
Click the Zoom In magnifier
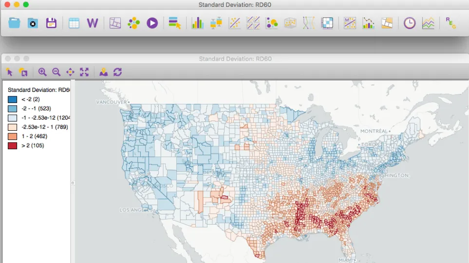point(42,72)
